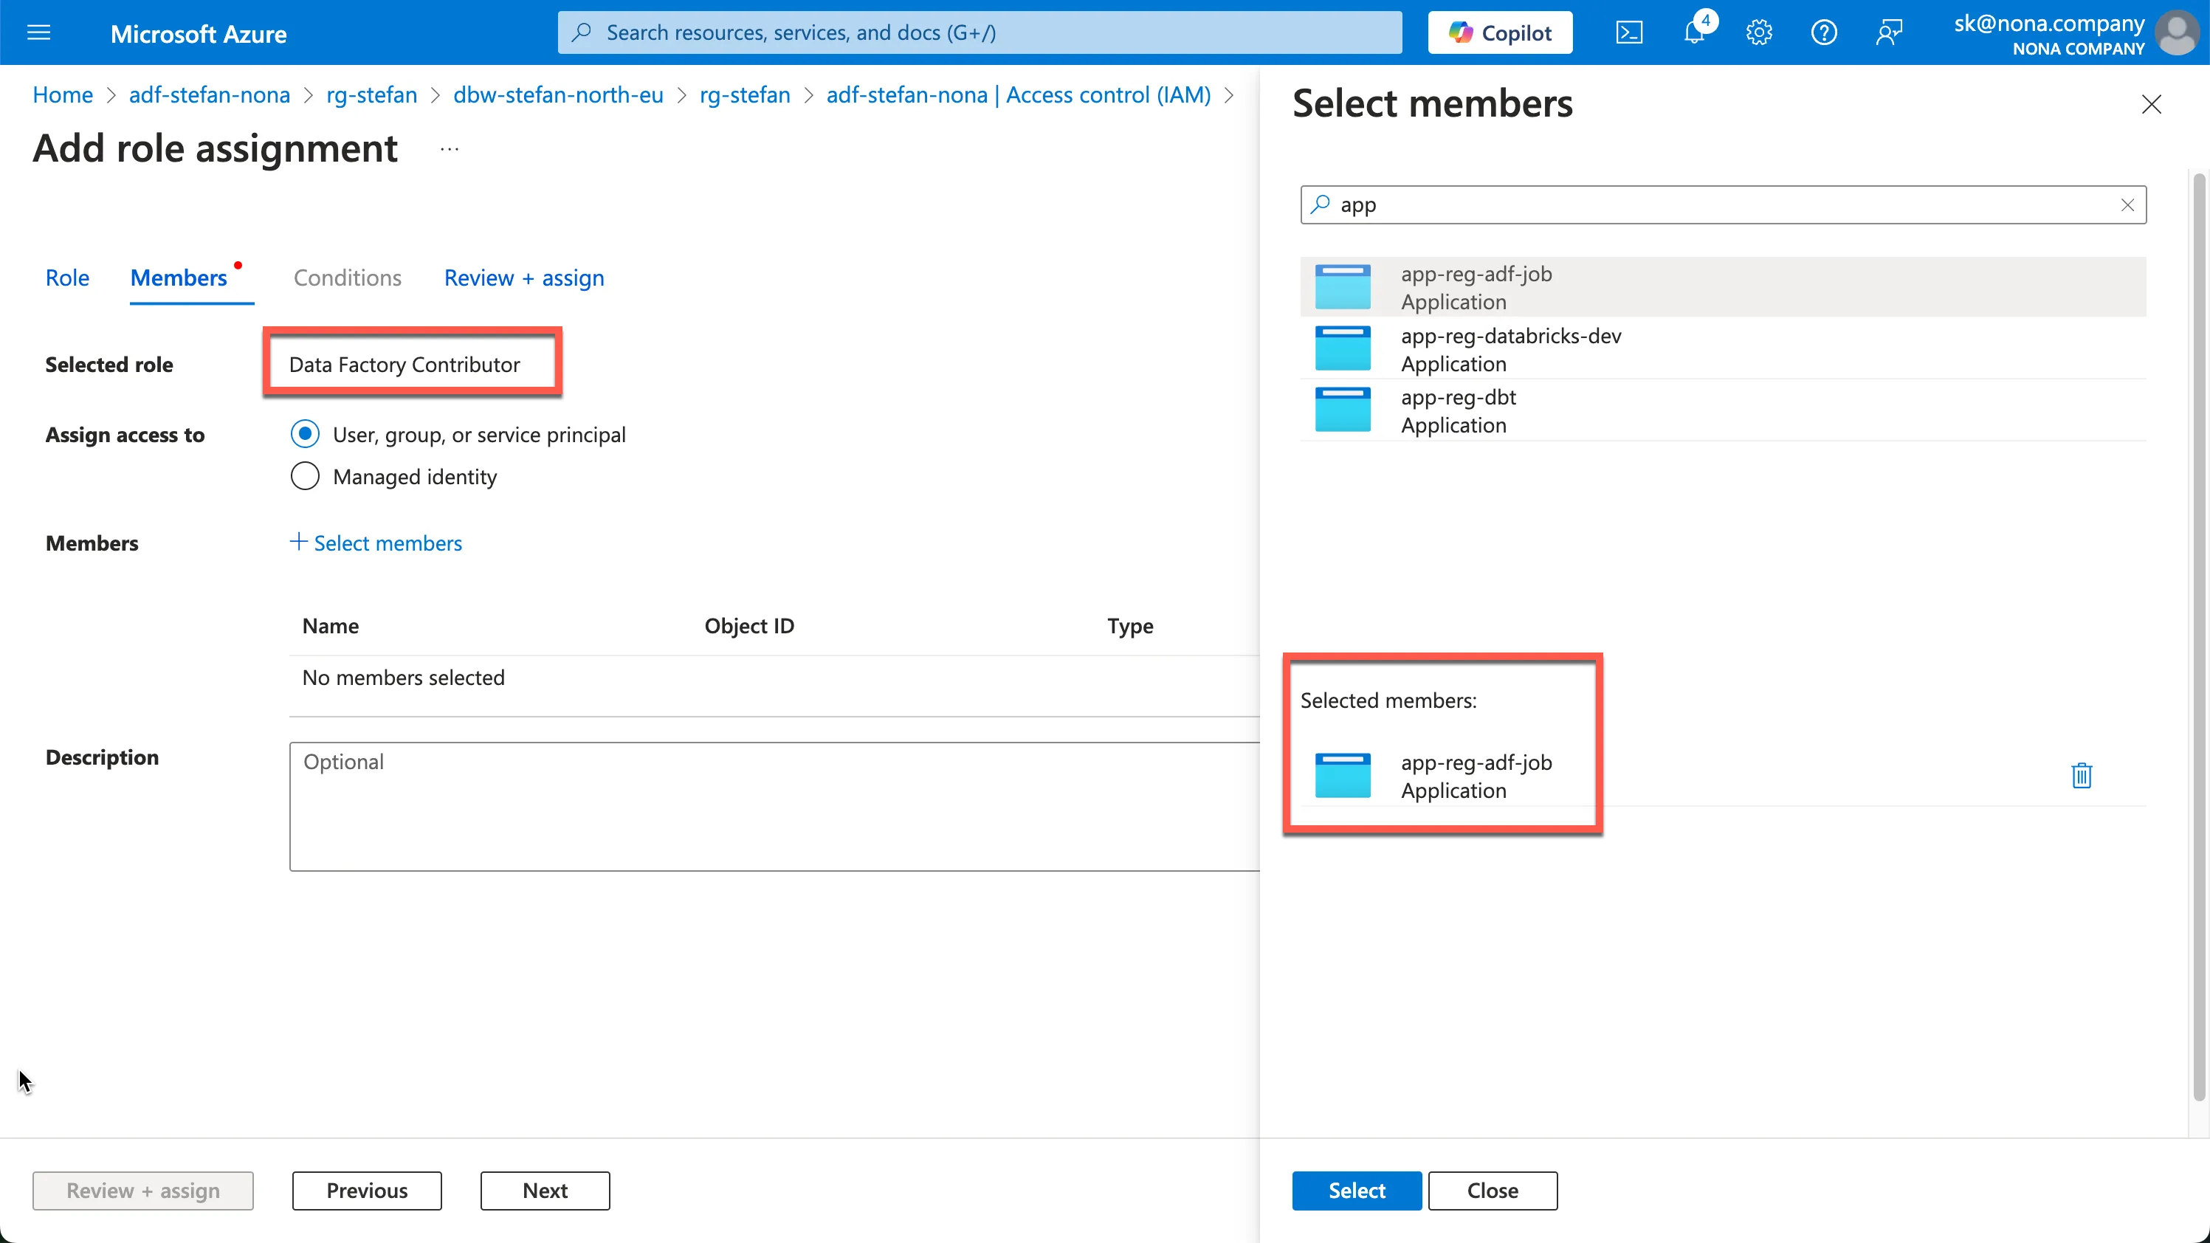
Task: Open portal settings gear
Action: click(x=1759, y=32)
